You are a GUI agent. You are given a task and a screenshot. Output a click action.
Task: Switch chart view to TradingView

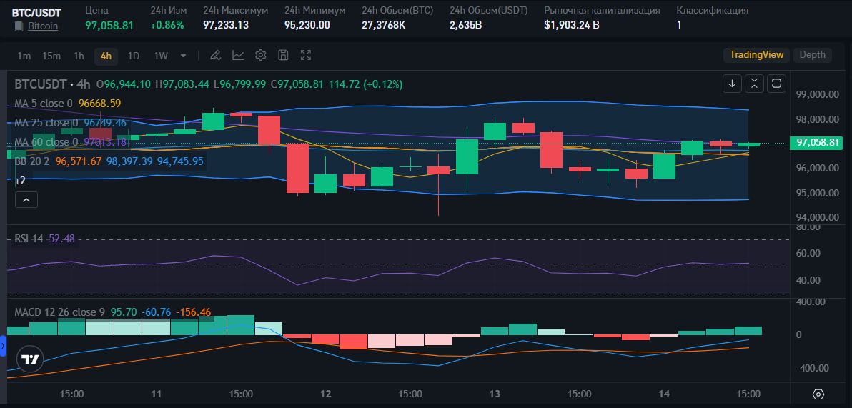coord(756,55)
